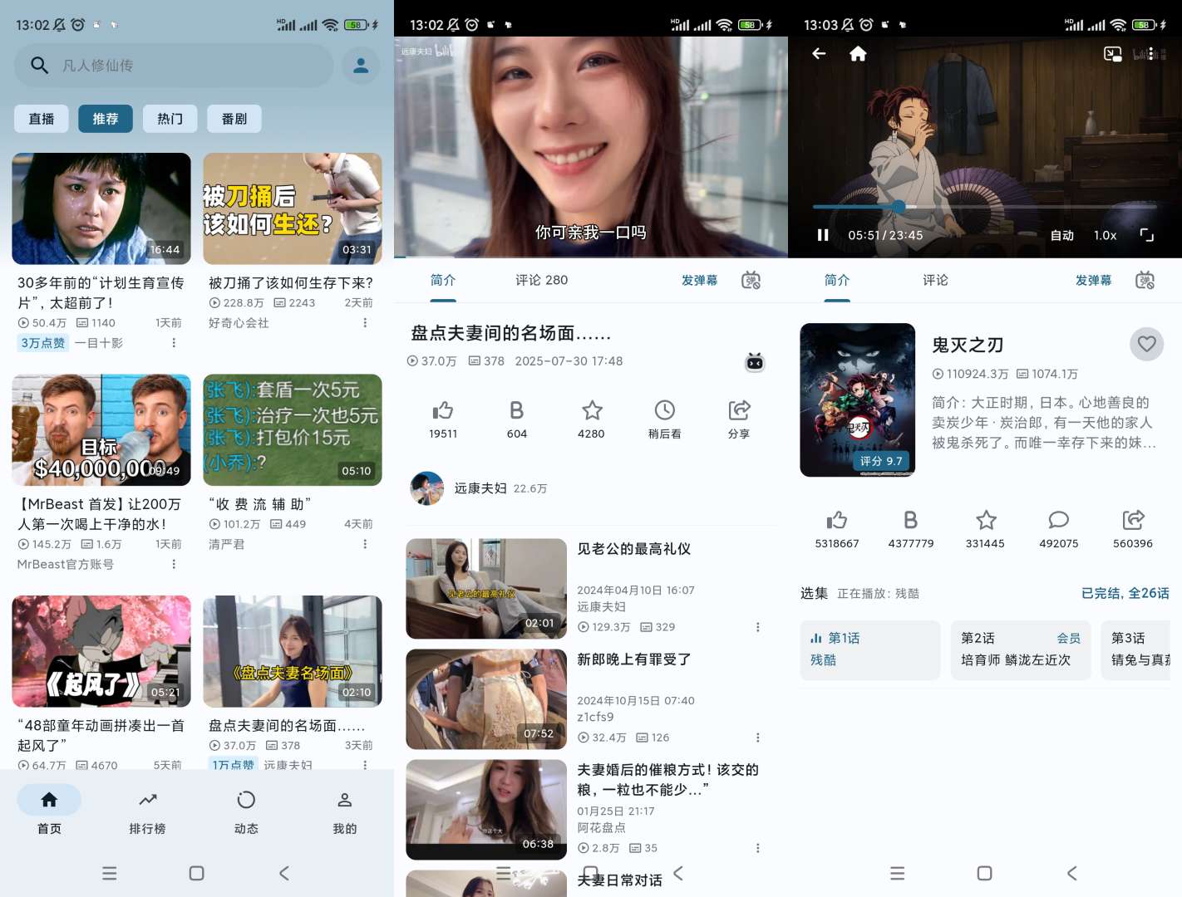1182x897 pixels.
Task: Seek on the 鬼灭之刃 progress bar
Action: (x=984, y=206)
